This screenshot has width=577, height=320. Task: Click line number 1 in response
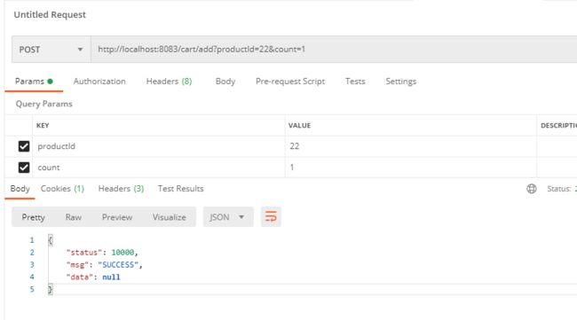click(x=32, y=240)
